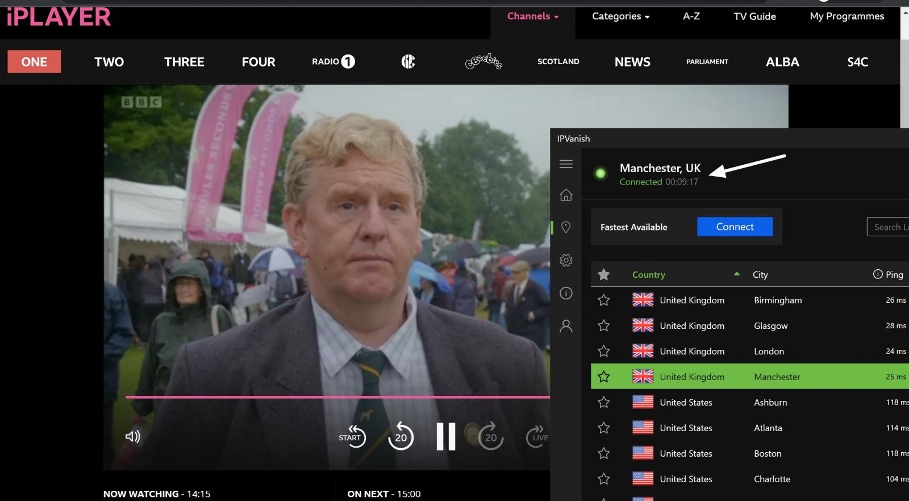Click the Ping info icon
Viewport: 909px width, 501px height.
(878, 274)
